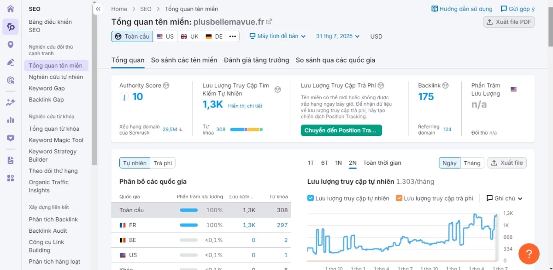The width and height of the screenshot is (553, 270).
Task: Set the chart range to 1T
Action: tap(311, 163)
